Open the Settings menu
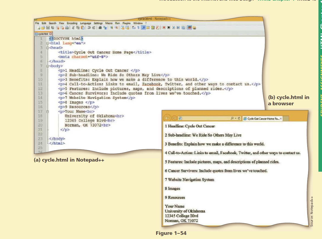 tap(98, 23)
